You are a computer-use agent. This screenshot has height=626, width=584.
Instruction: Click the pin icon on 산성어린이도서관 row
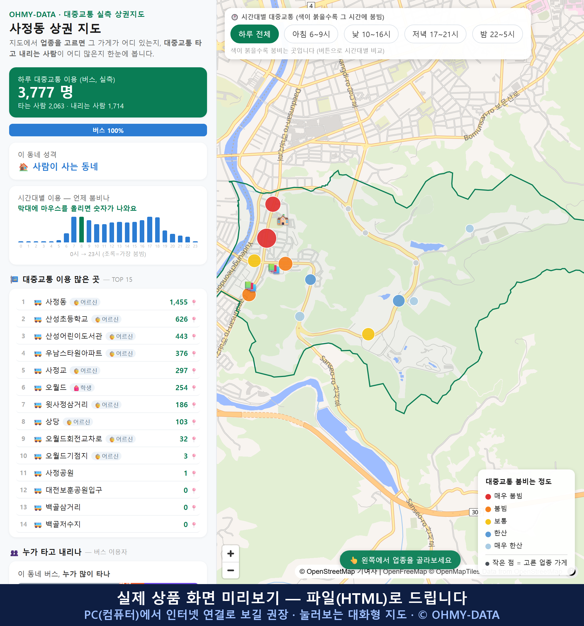pyautogui.click(x=194, y=336)
